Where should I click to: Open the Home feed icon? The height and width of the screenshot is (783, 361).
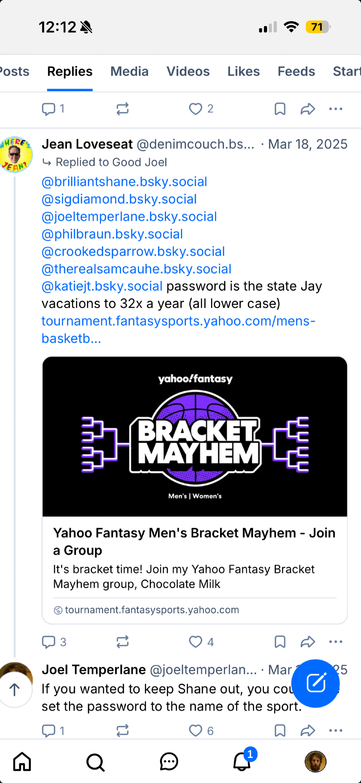[22, 762]
